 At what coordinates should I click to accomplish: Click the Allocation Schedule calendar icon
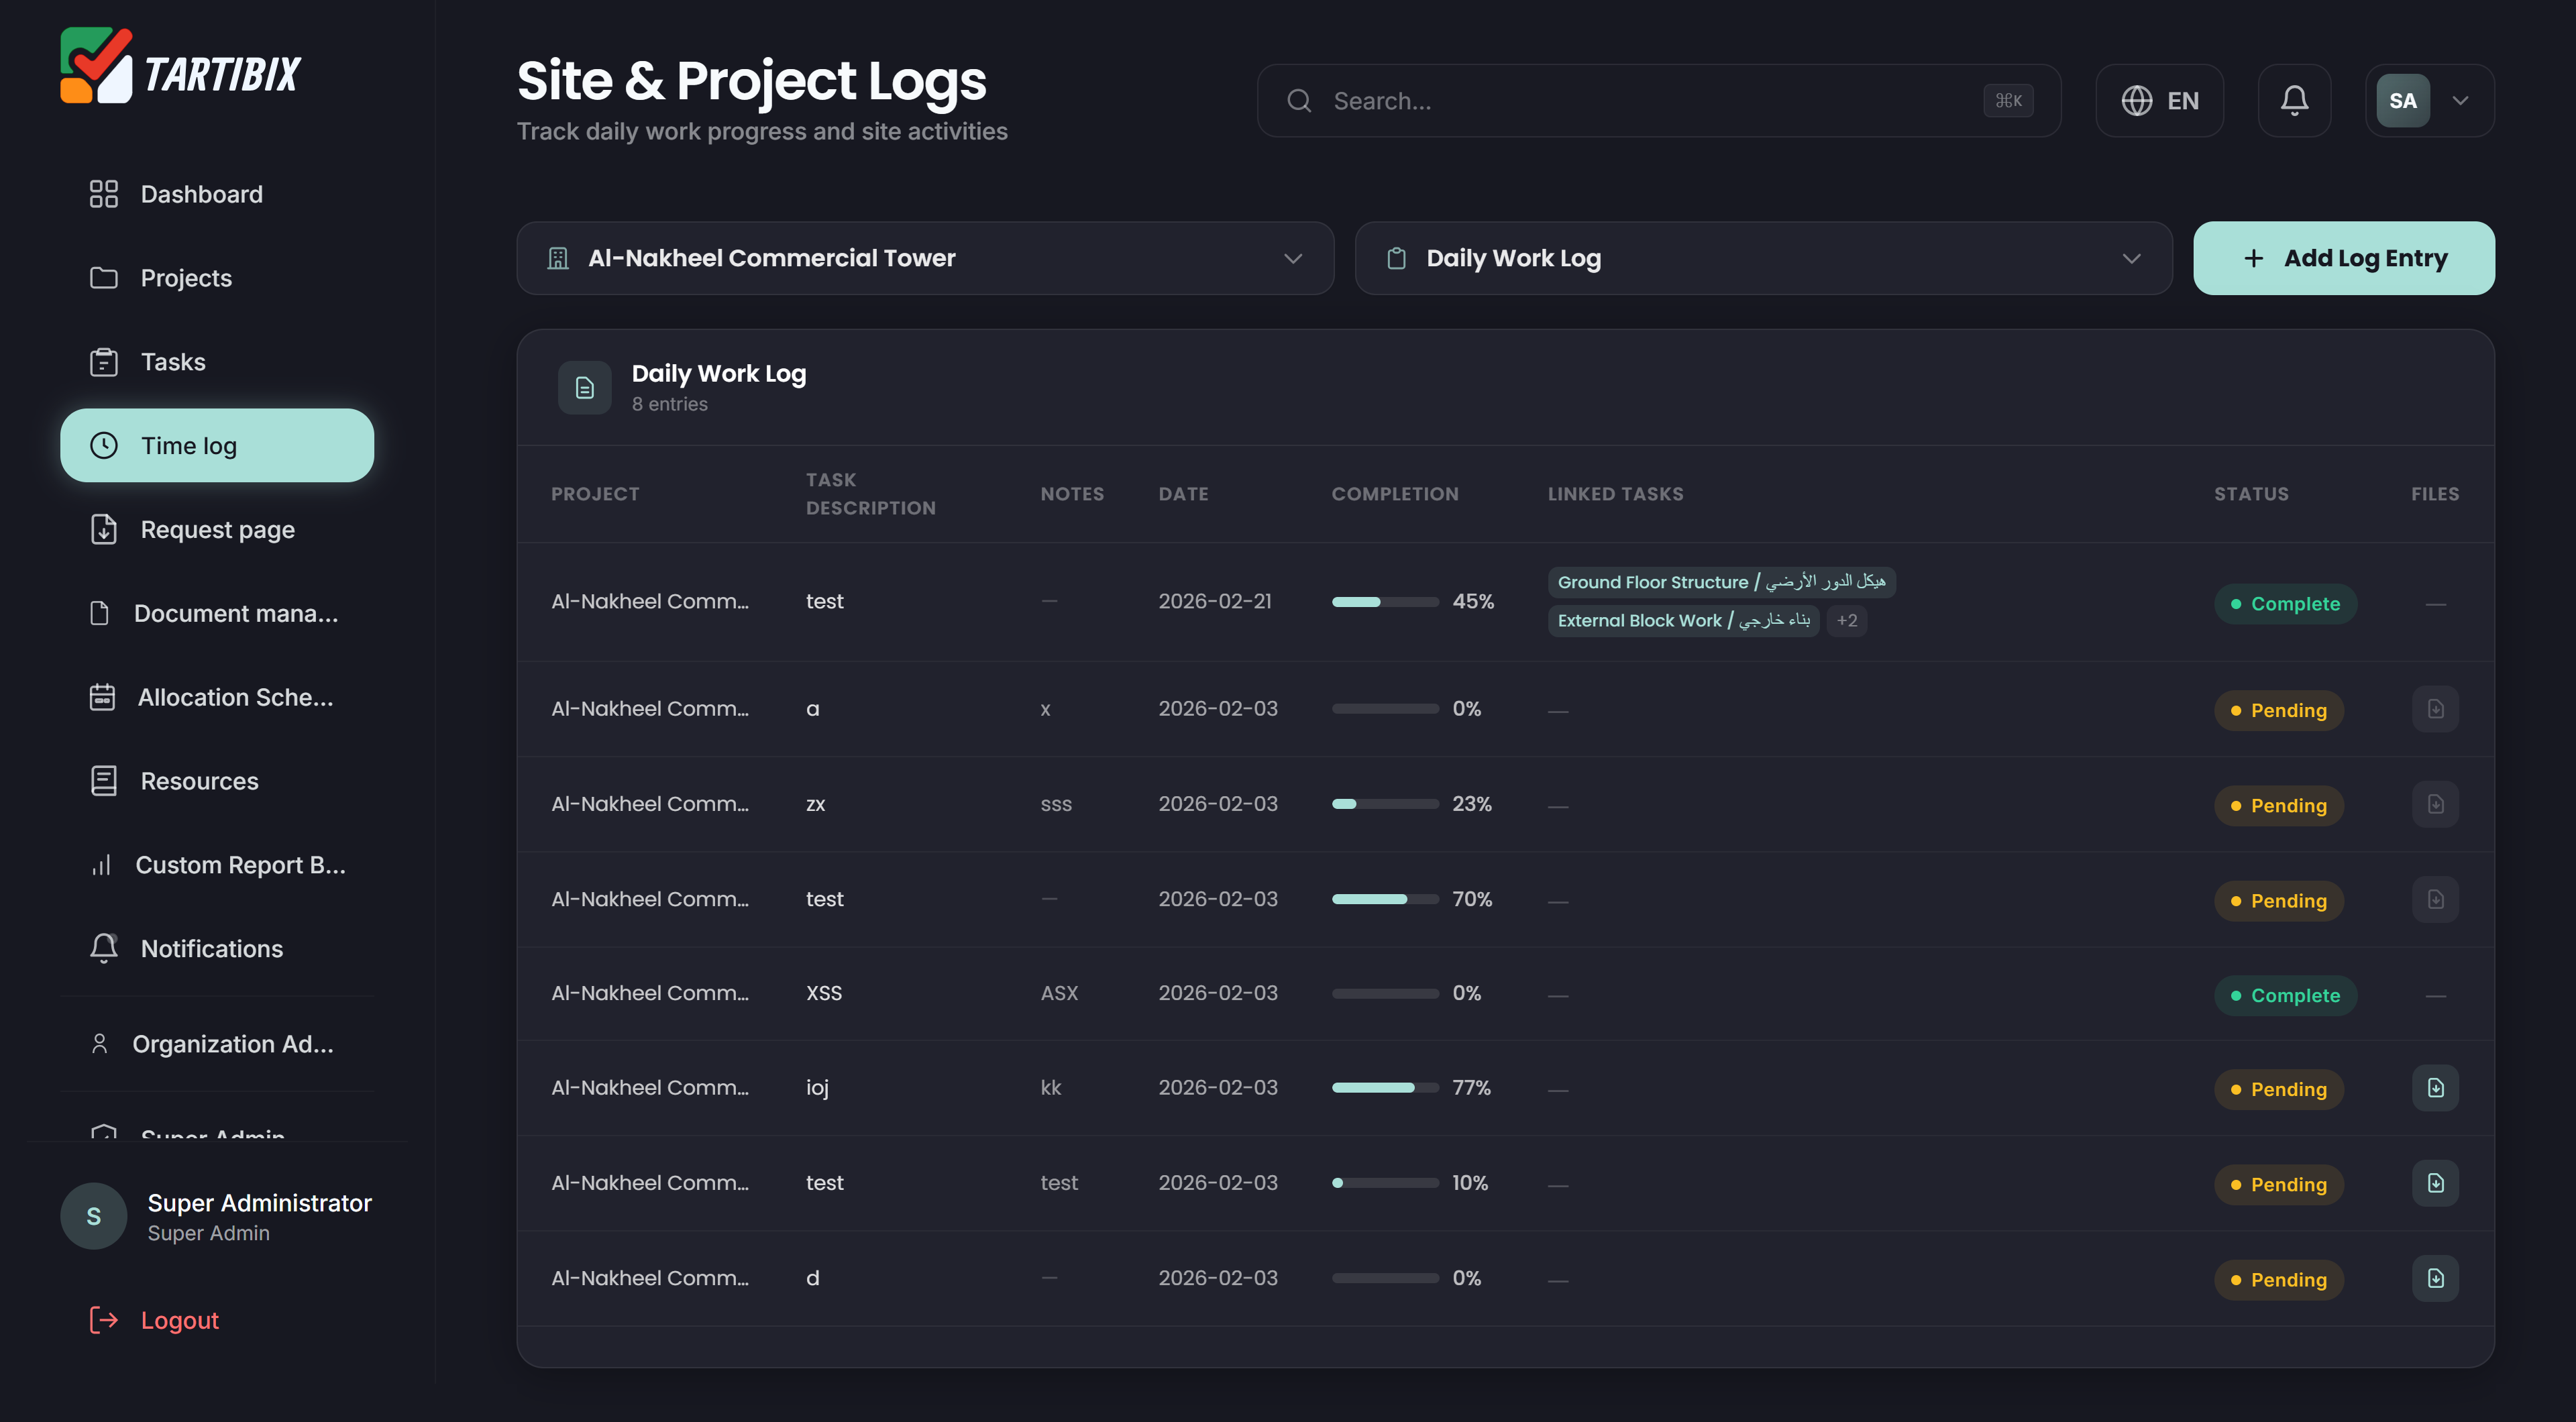(x=102, y=697)
